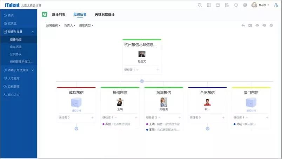Image resolution: width=282 pixels, height=159 pixels.
Task: Click the save image icon in chart toolbar
Action: coord(250,26)
